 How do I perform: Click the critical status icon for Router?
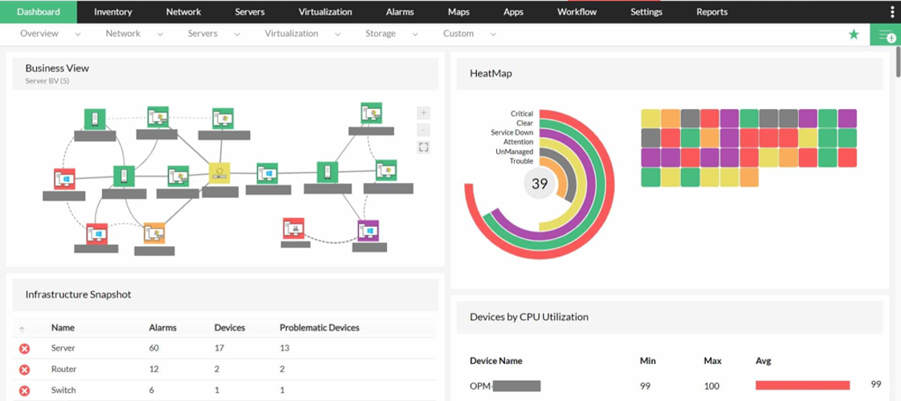pos(24,370)
